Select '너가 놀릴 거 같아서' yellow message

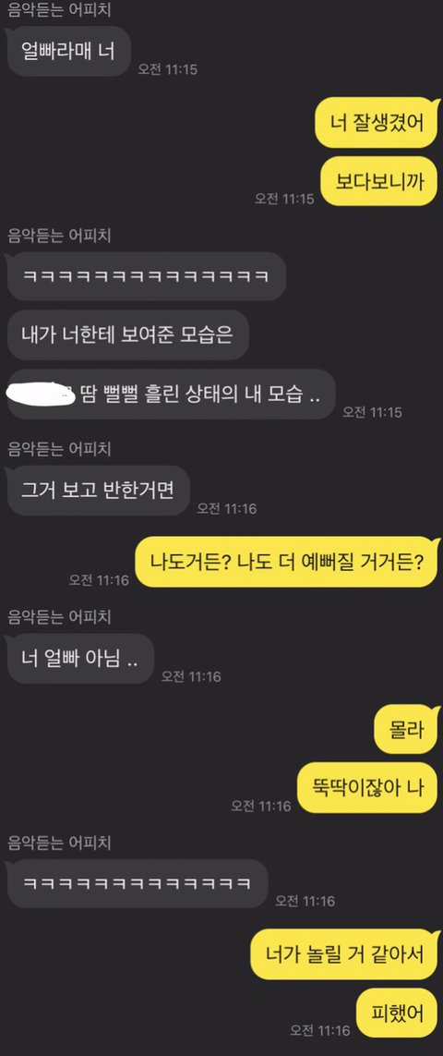tap(344, 953)
